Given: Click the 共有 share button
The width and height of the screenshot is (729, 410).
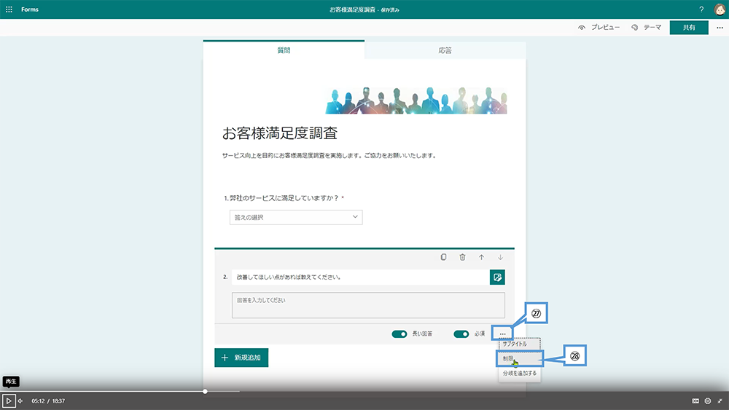Looking at the screenshot, I should tap(689, 28).
